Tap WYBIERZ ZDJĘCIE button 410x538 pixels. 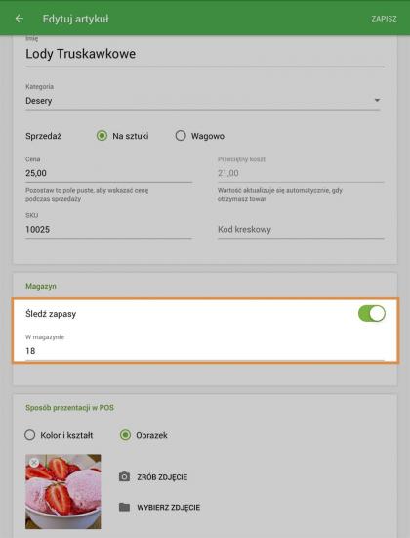(168, 507)
